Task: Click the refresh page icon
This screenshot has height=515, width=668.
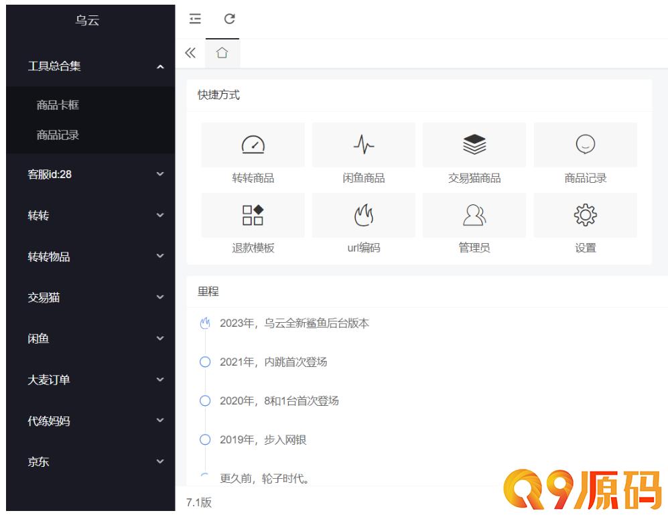Action: click(x=230, y=19)
